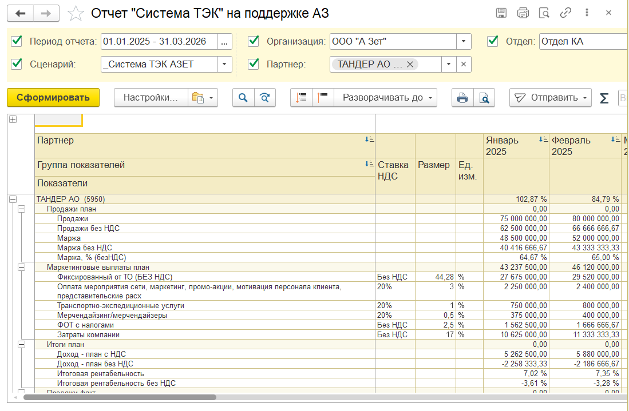This screenshot has width=629, height=411.
Task: Open the Сценарий dropdown list
Action: [x=224, y=65]
